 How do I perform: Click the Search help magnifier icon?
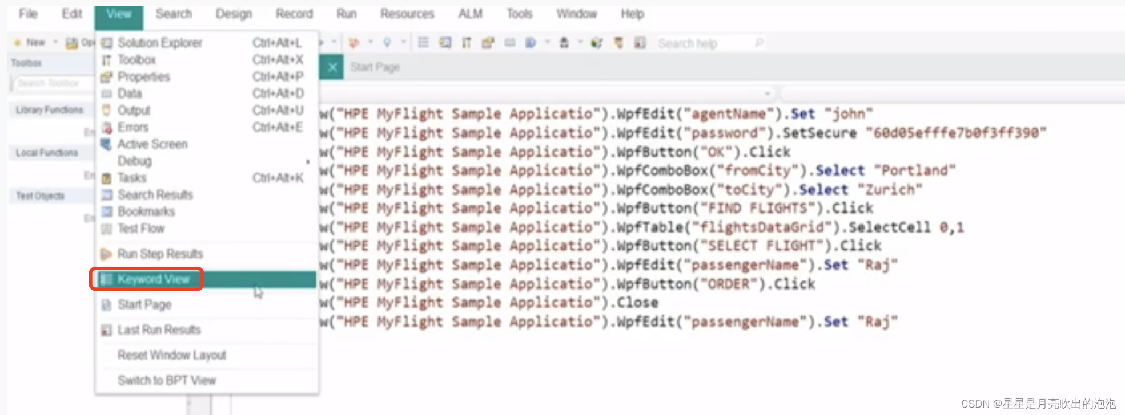coord(759,43)
